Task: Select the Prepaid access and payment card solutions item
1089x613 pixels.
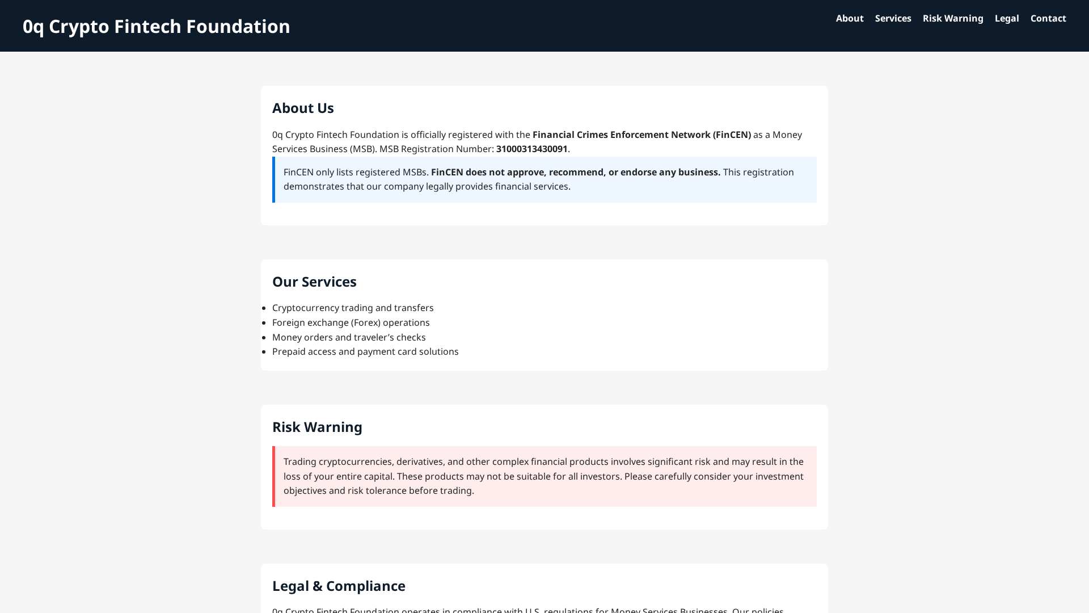Action: pos(365,351)
